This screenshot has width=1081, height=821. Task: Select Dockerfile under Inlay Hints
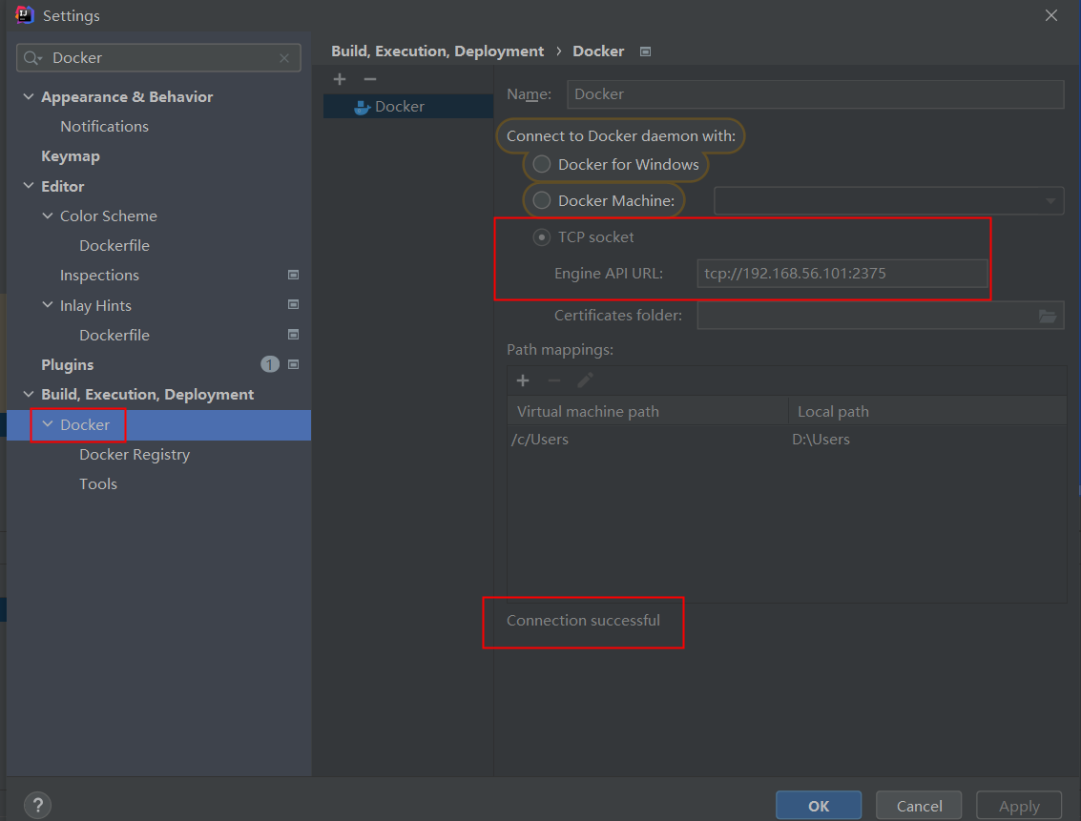pos(114,336)
